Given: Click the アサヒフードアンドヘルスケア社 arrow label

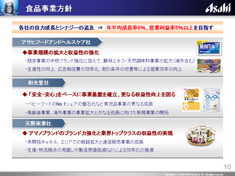Looking at the screenshot, I should point(57,42).
